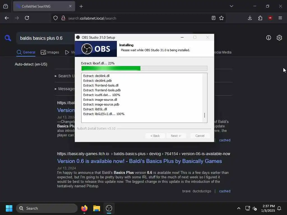
Task: Select the General search tab
Action: pos(26,52)
